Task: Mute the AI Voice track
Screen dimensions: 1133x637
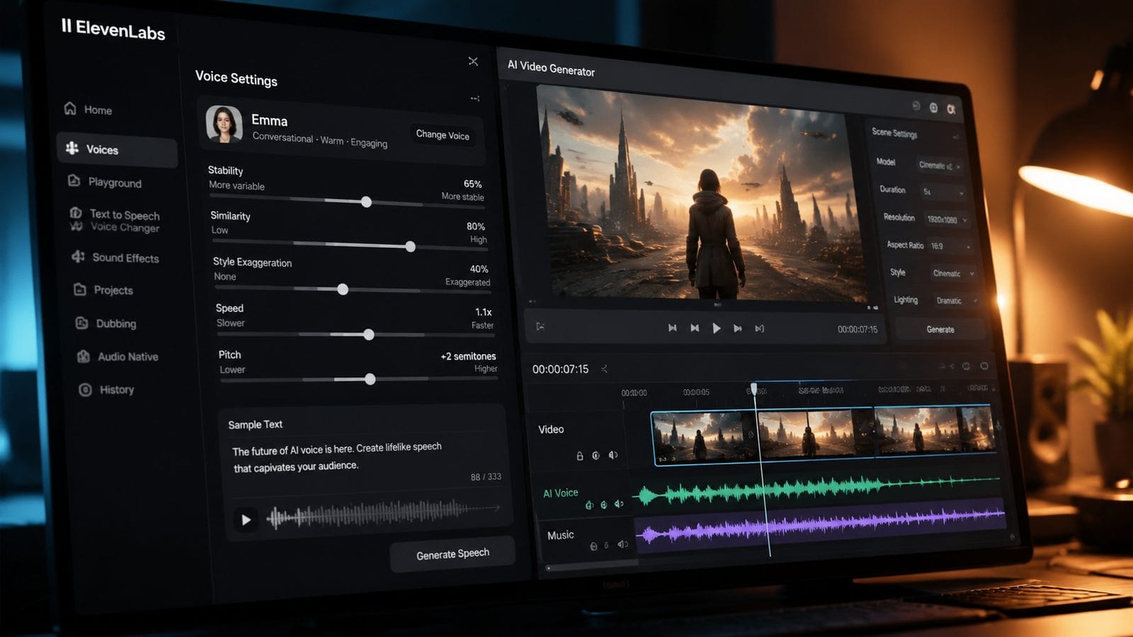Action: pos(619,504)
